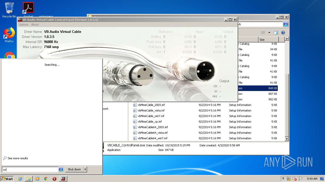Click the VB-Audio title bar icon
The height and width of the screenshot is (182, 325).
pyautogui.click(x=20, y=19)
